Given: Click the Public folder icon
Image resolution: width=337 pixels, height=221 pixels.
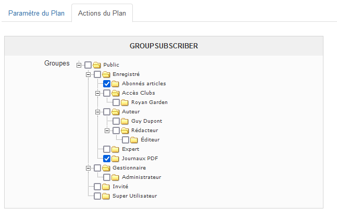Looking at the screenshot, I should (97, 65).
